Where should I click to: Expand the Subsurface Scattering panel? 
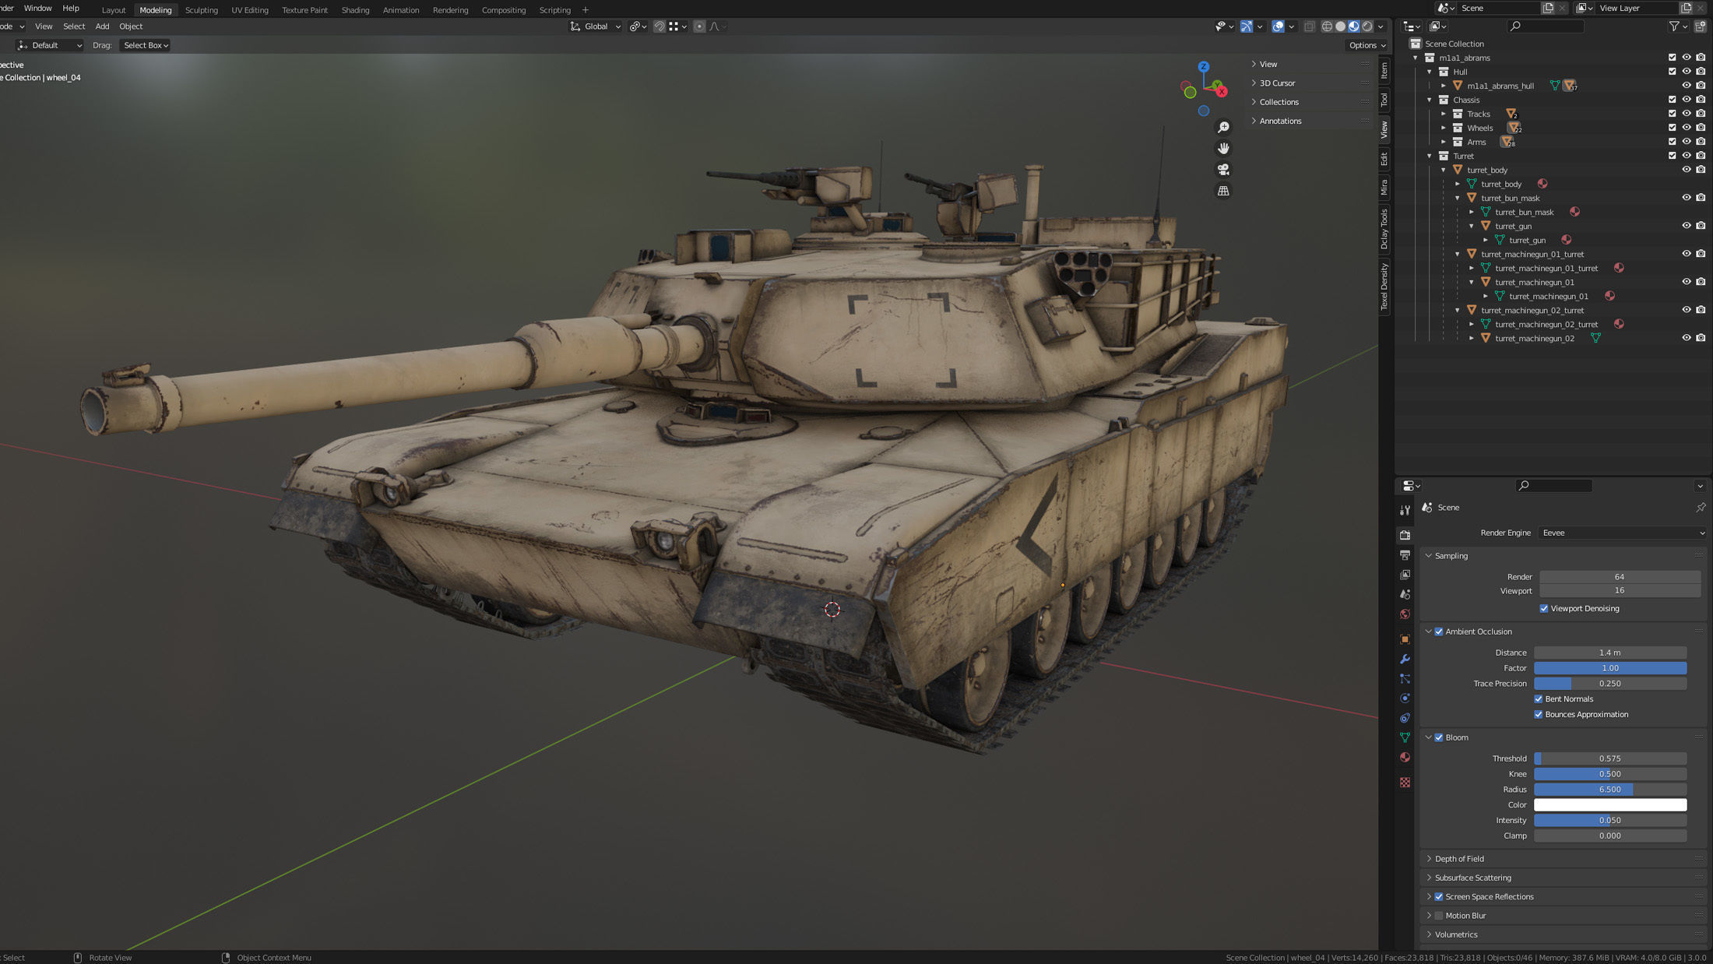click(x=1472, y=878)
